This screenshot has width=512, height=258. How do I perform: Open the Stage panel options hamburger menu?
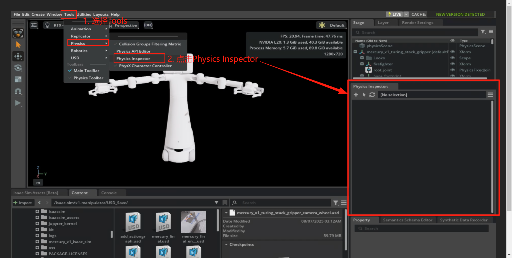tap(491, 32)
